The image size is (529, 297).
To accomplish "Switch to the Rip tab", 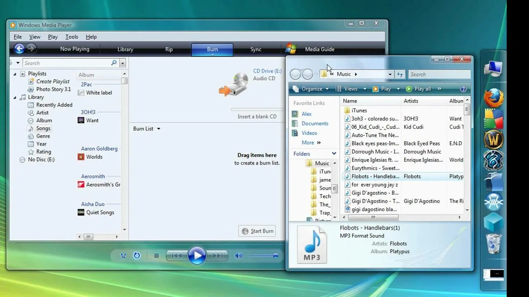I will click(x=169, y=49).
